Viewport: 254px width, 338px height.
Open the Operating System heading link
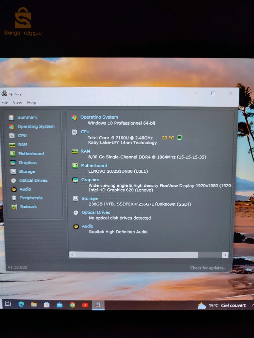(99, 117)
